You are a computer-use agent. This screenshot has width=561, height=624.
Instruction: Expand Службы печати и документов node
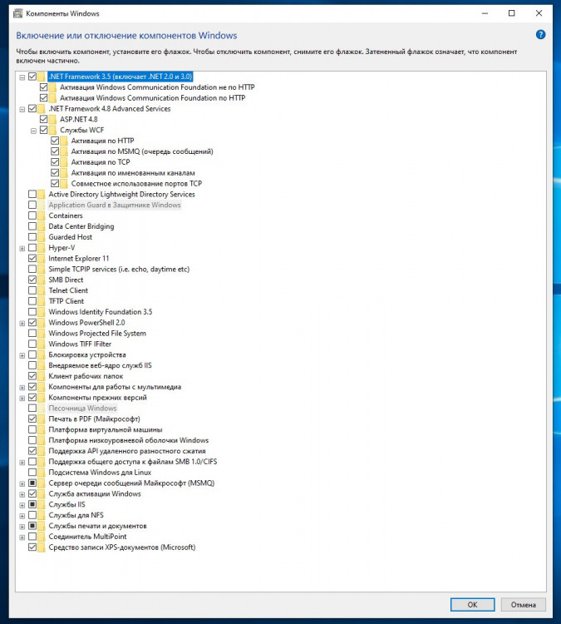[22, 527]
